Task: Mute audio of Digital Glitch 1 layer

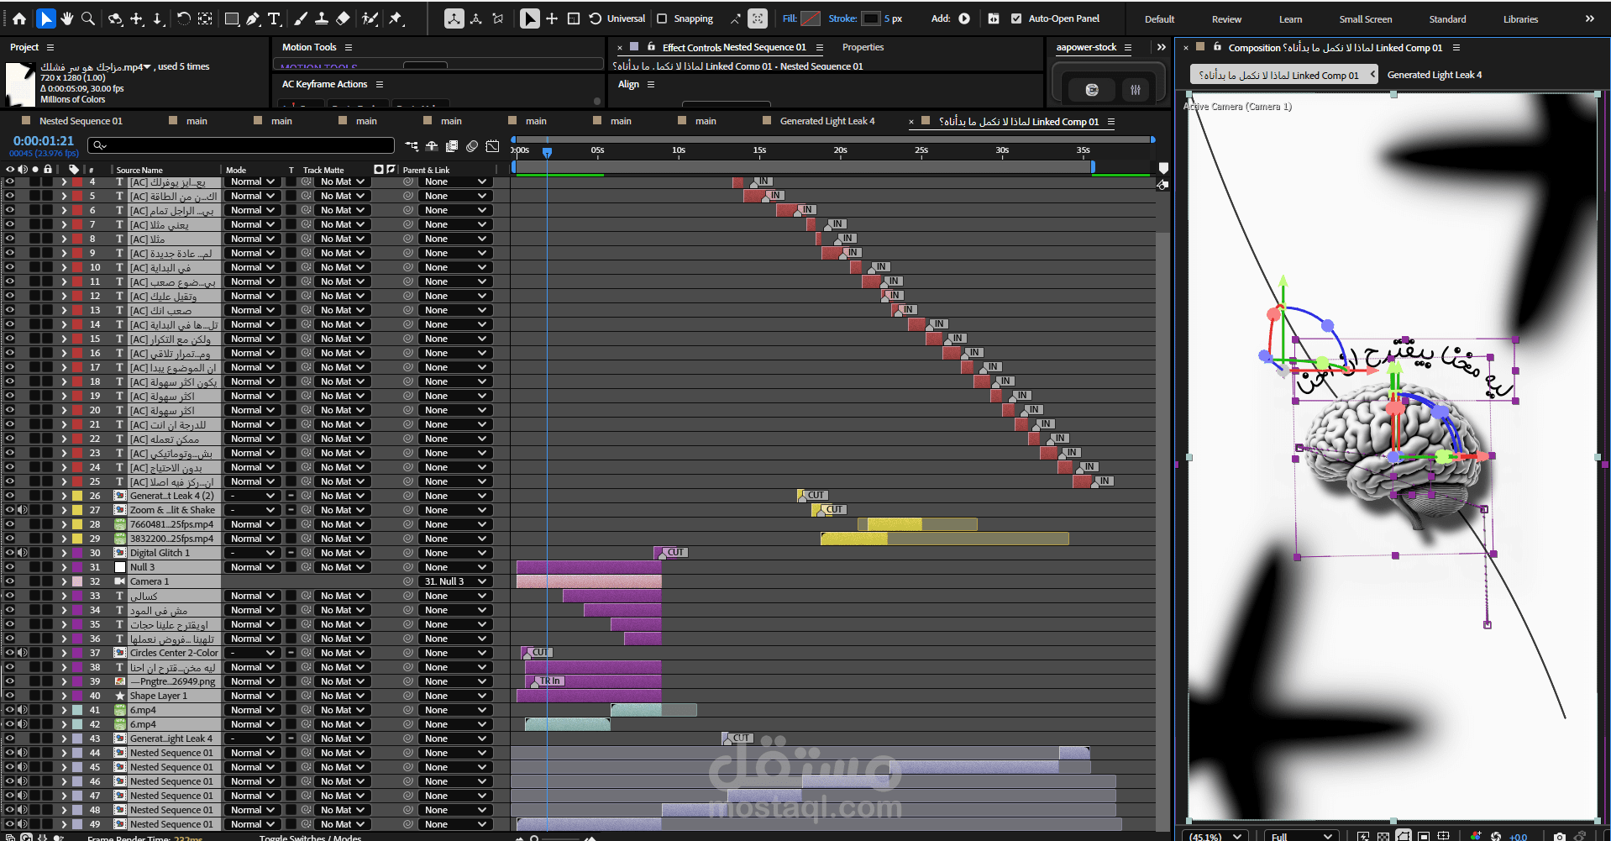Action: [23, 553]
